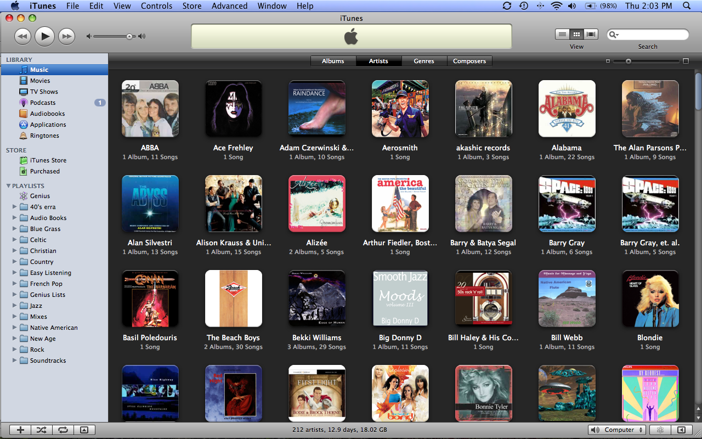Expand the 40's erra folder
This screenshot has width=702, height=439.
pos(15,207)
